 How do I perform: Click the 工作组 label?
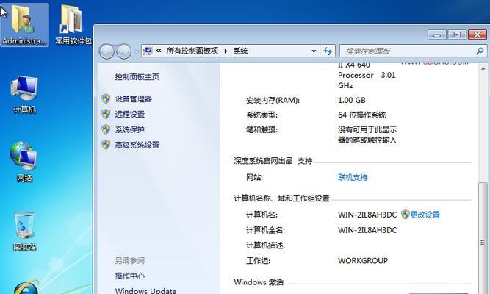pyautogui.click(x=258, y=260)
